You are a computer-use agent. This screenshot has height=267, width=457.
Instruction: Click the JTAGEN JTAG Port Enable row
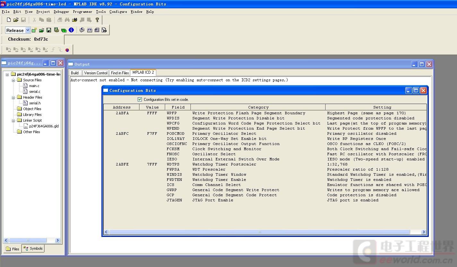point(265,200)
